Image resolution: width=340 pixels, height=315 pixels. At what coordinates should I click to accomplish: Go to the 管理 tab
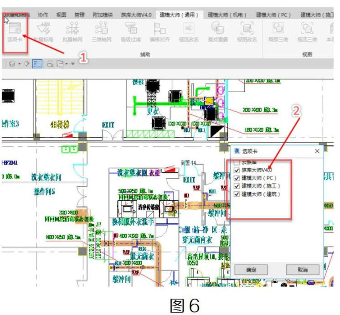(x=79, y=15)
